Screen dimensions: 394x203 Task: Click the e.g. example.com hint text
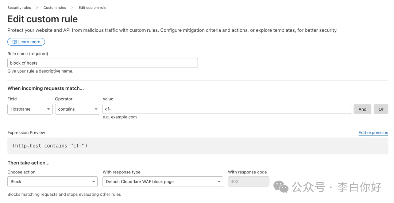(x=120, y=117)
